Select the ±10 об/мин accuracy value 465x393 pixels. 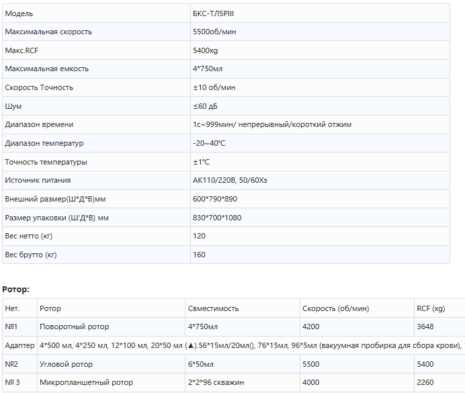click(x=214, y=87)
